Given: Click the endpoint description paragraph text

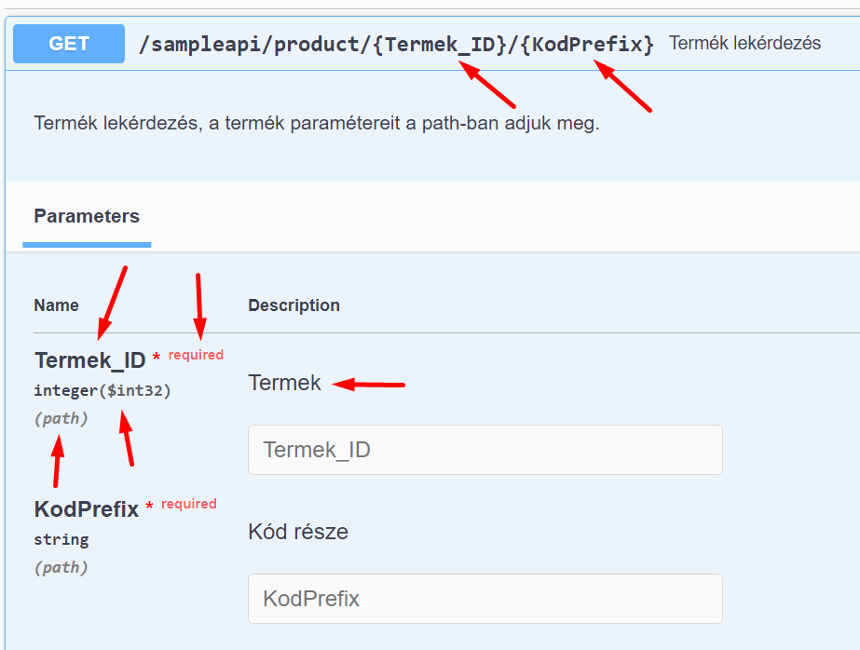Looking at the screenshot, I should coord(317,123).
